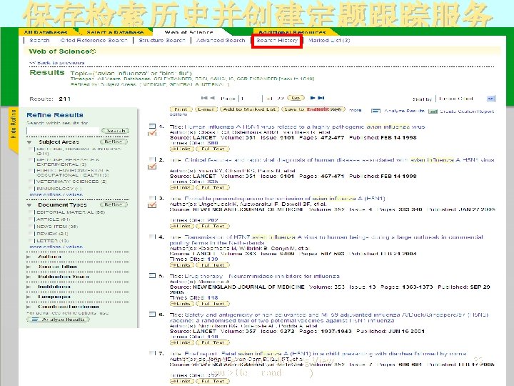Screen dimensions: 514x386
Task: Collapse the Document Types section
Action: [x=29, y=205]
